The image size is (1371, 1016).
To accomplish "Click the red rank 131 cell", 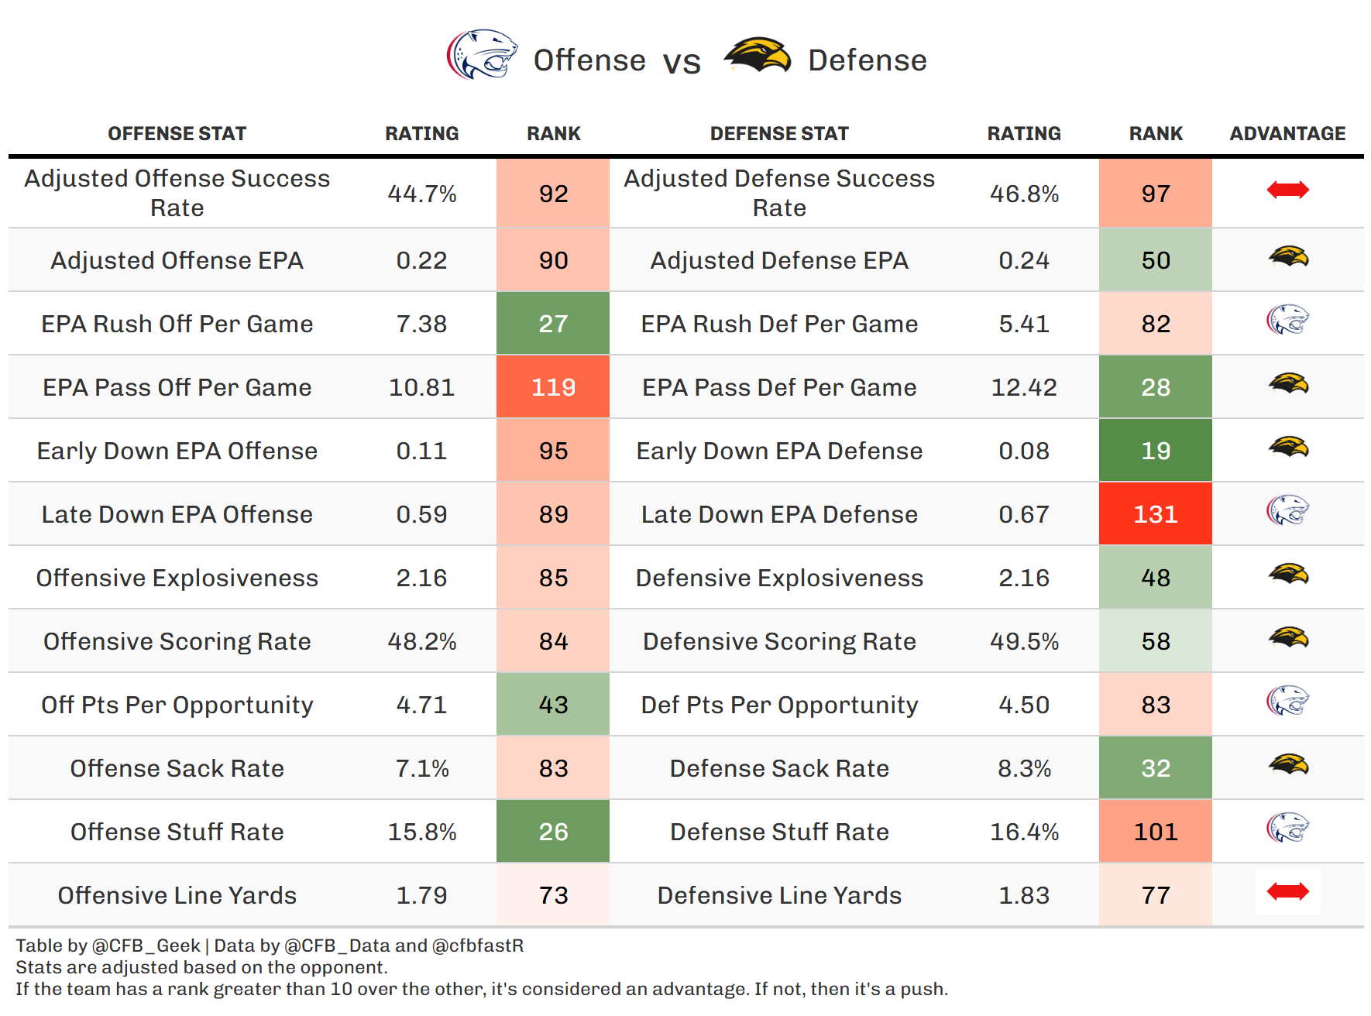I will coord(1155,514).
